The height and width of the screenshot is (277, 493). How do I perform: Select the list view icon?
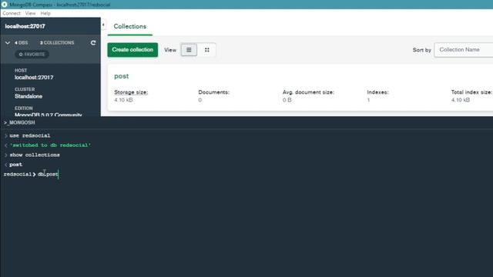click(x=189, y=50)
